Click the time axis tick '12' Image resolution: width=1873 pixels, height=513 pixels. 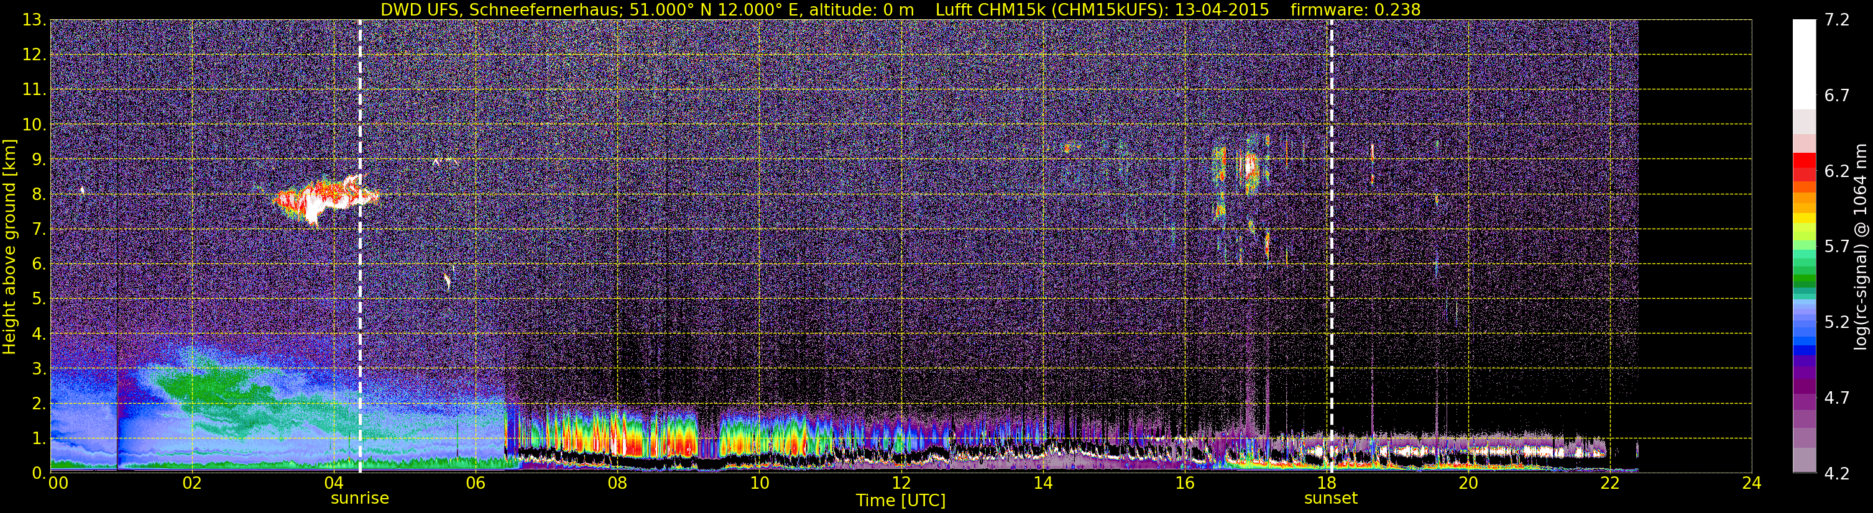point(901,483)
